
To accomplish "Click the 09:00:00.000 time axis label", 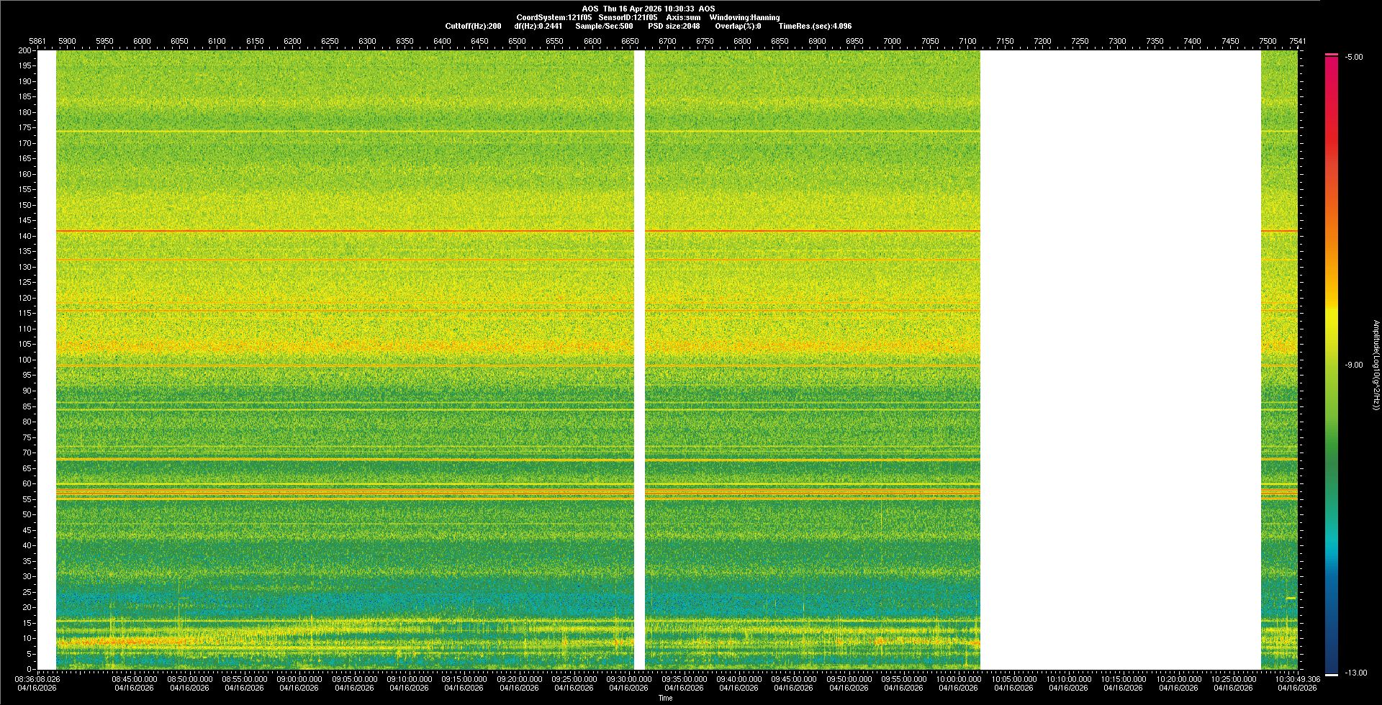I will click(x=299, y=679).
